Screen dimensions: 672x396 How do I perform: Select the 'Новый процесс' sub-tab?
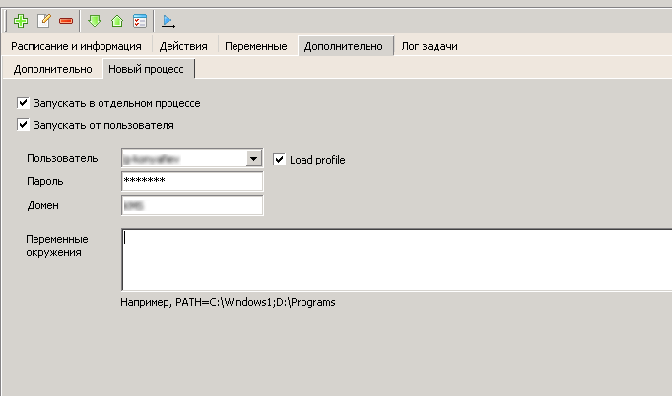click(x=145, y=69)
